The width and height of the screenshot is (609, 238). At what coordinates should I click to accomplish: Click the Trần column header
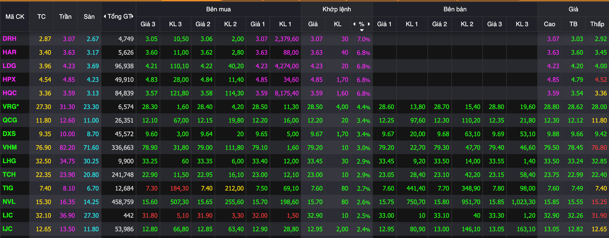point(65,17)
